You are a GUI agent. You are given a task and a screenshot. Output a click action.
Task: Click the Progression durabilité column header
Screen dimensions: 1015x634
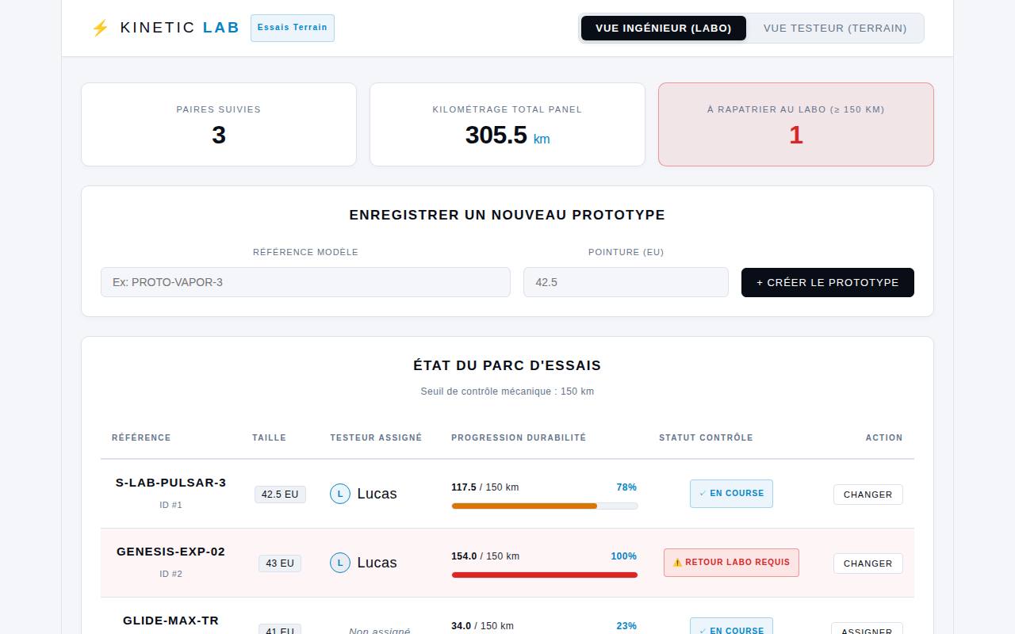click(x=519, y=437)
